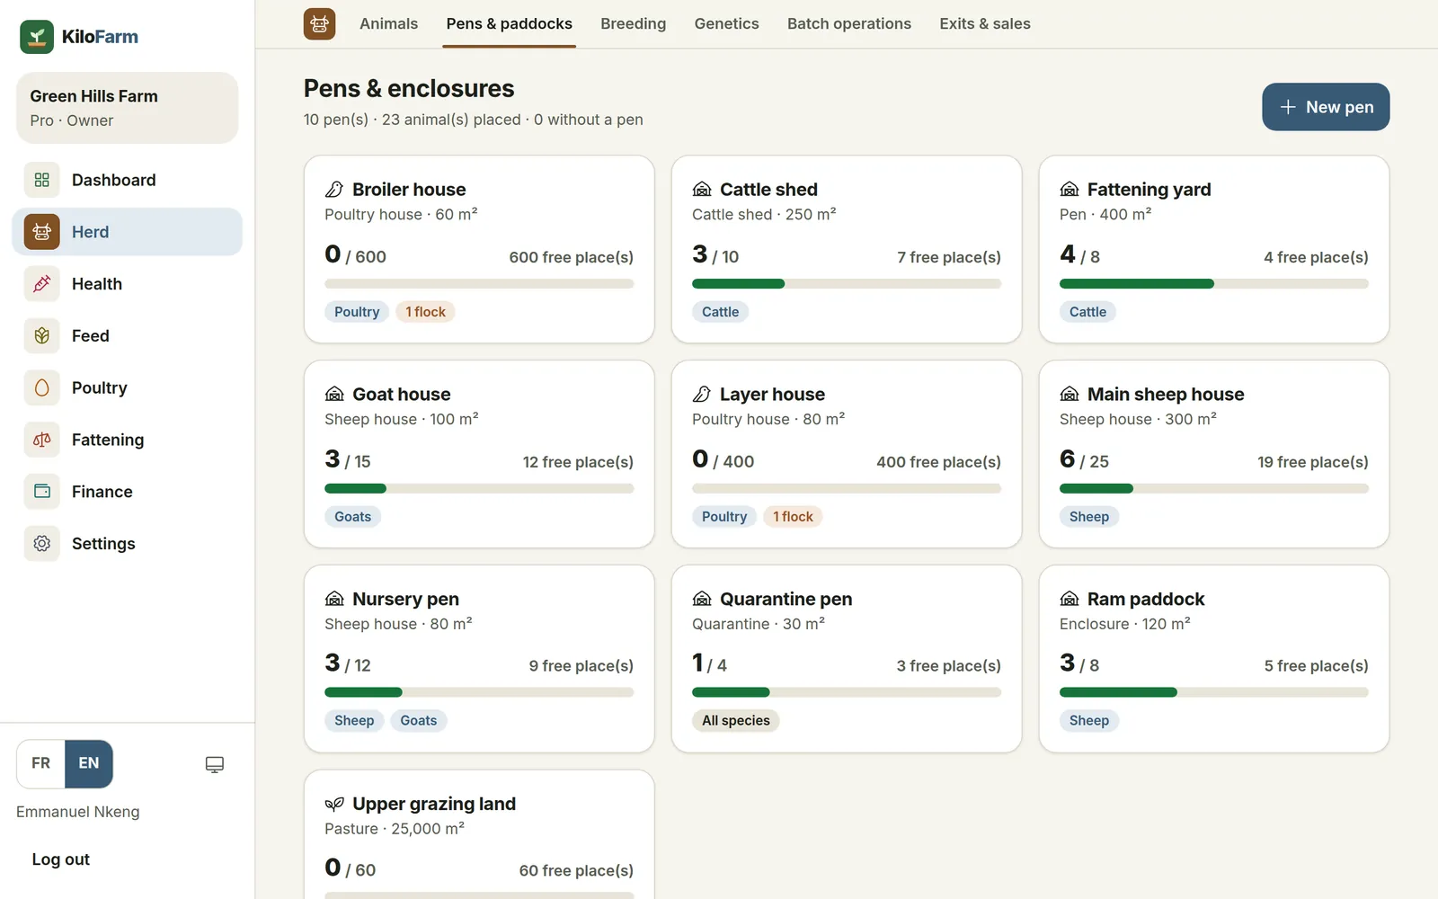
Task: Click the "19 free place(s)" text
Action: coord(1312,462)
